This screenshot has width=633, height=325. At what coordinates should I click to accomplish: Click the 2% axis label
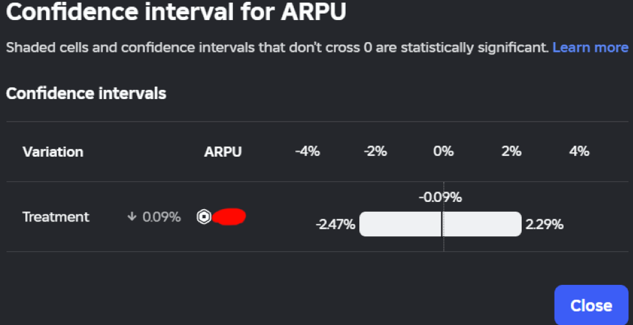pos(511,151)
